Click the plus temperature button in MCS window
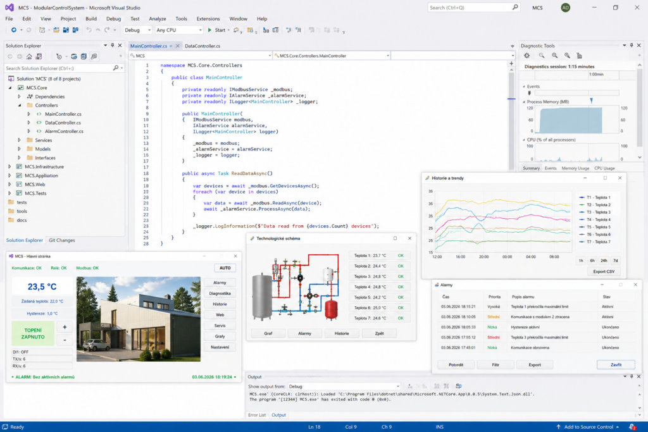 pos(65,327)
